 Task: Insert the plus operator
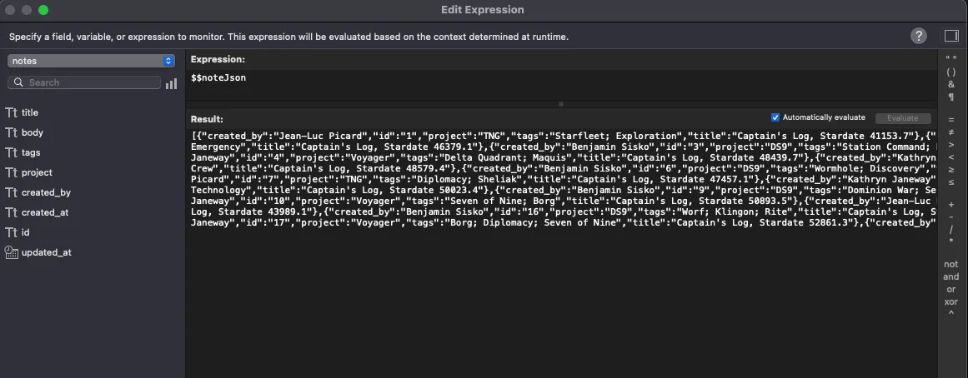point(950,205)
